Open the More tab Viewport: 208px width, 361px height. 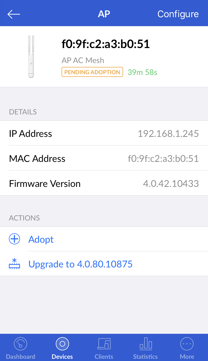point(187,348)
